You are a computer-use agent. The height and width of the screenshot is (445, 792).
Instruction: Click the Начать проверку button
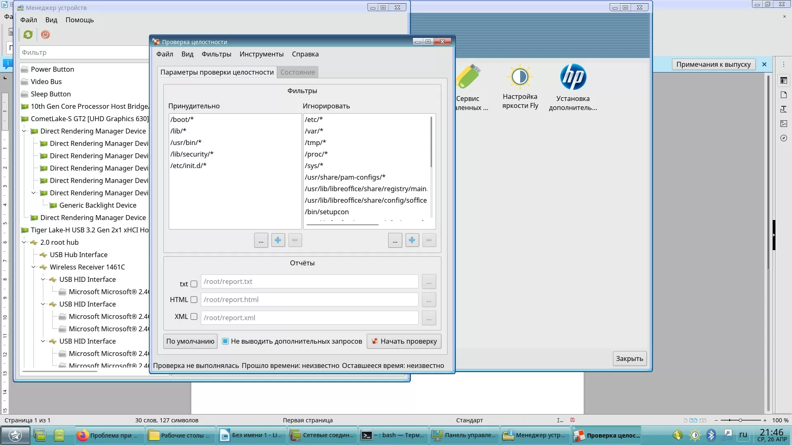pyautogui.click(x=404, y=341)
